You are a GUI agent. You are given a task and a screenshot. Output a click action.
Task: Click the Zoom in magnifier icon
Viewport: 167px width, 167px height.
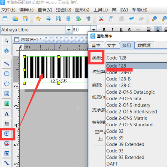[x=154, y=19]
